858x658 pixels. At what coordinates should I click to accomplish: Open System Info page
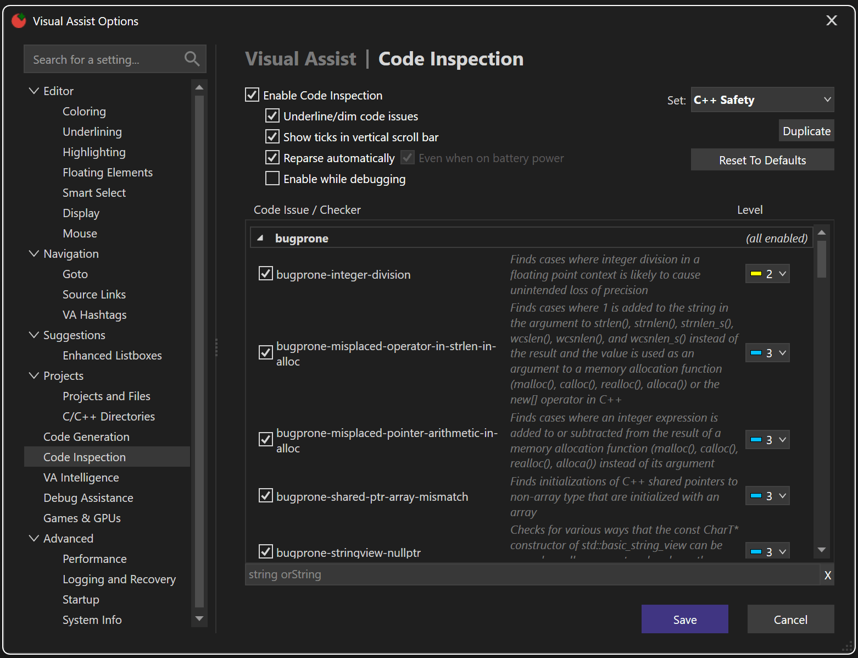92,620
